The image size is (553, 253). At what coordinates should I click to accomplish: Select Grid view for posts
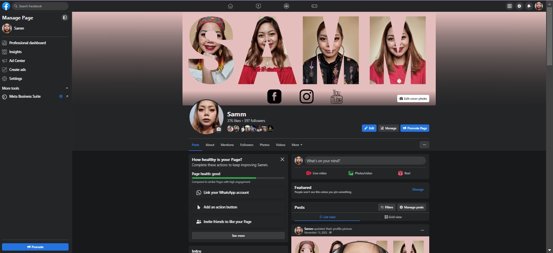393,217
